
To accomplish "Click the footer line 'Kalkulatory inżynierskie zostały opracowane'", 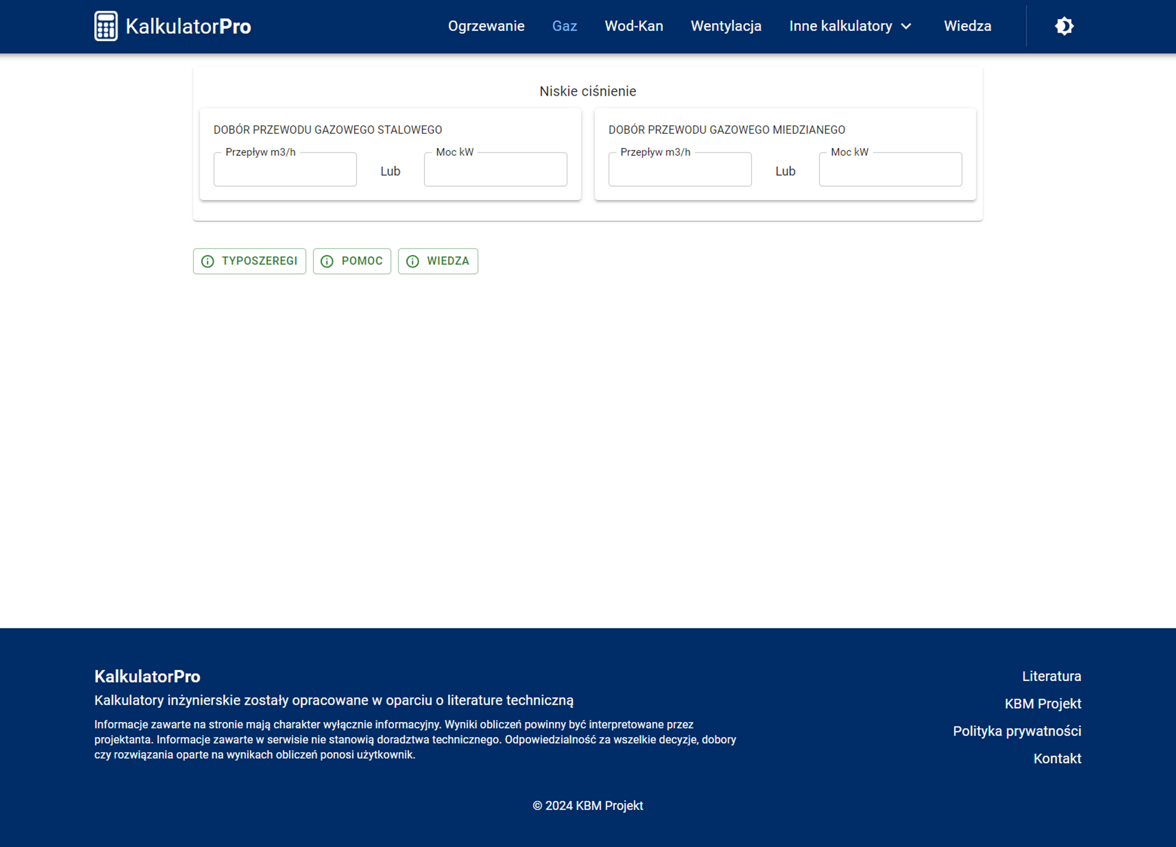I will (x=334, y=701).
